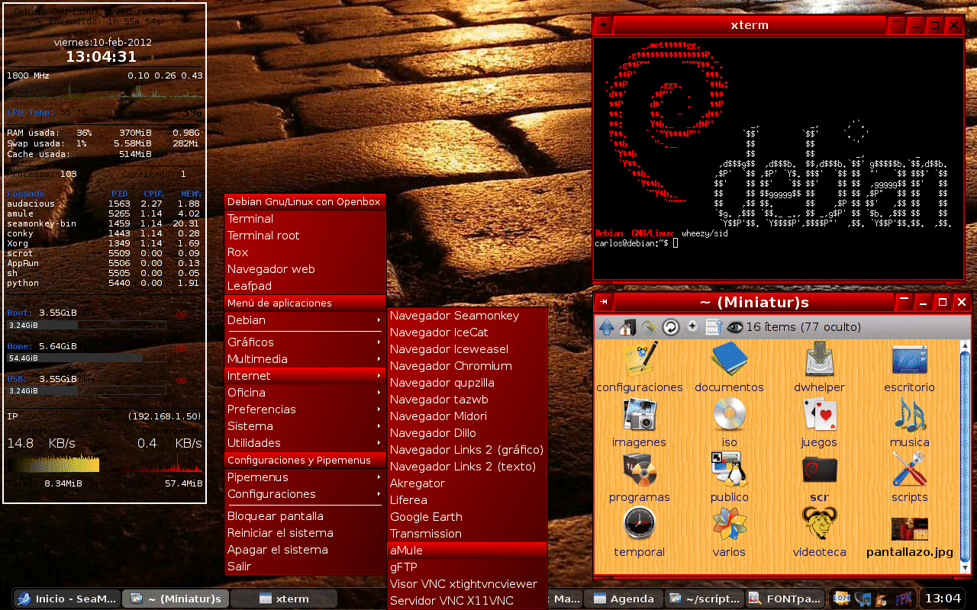Image resolution: width=977 pixels, height=610 pixels.
Task: Toggle hidden files eye icon in ROX filer
Action: 735,327
